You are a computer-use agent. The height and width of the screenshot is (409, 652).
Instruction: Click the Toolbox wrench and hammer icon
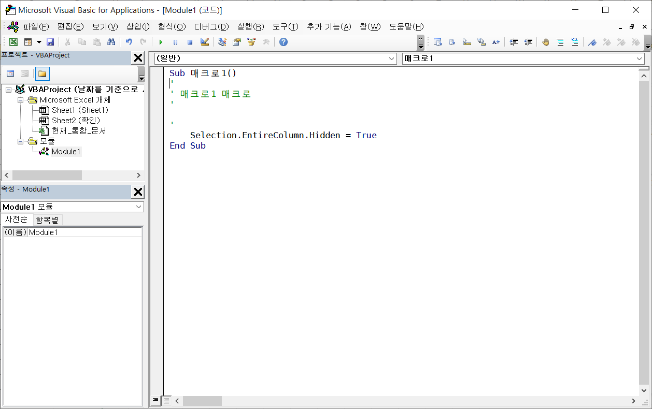click(266, 42)
